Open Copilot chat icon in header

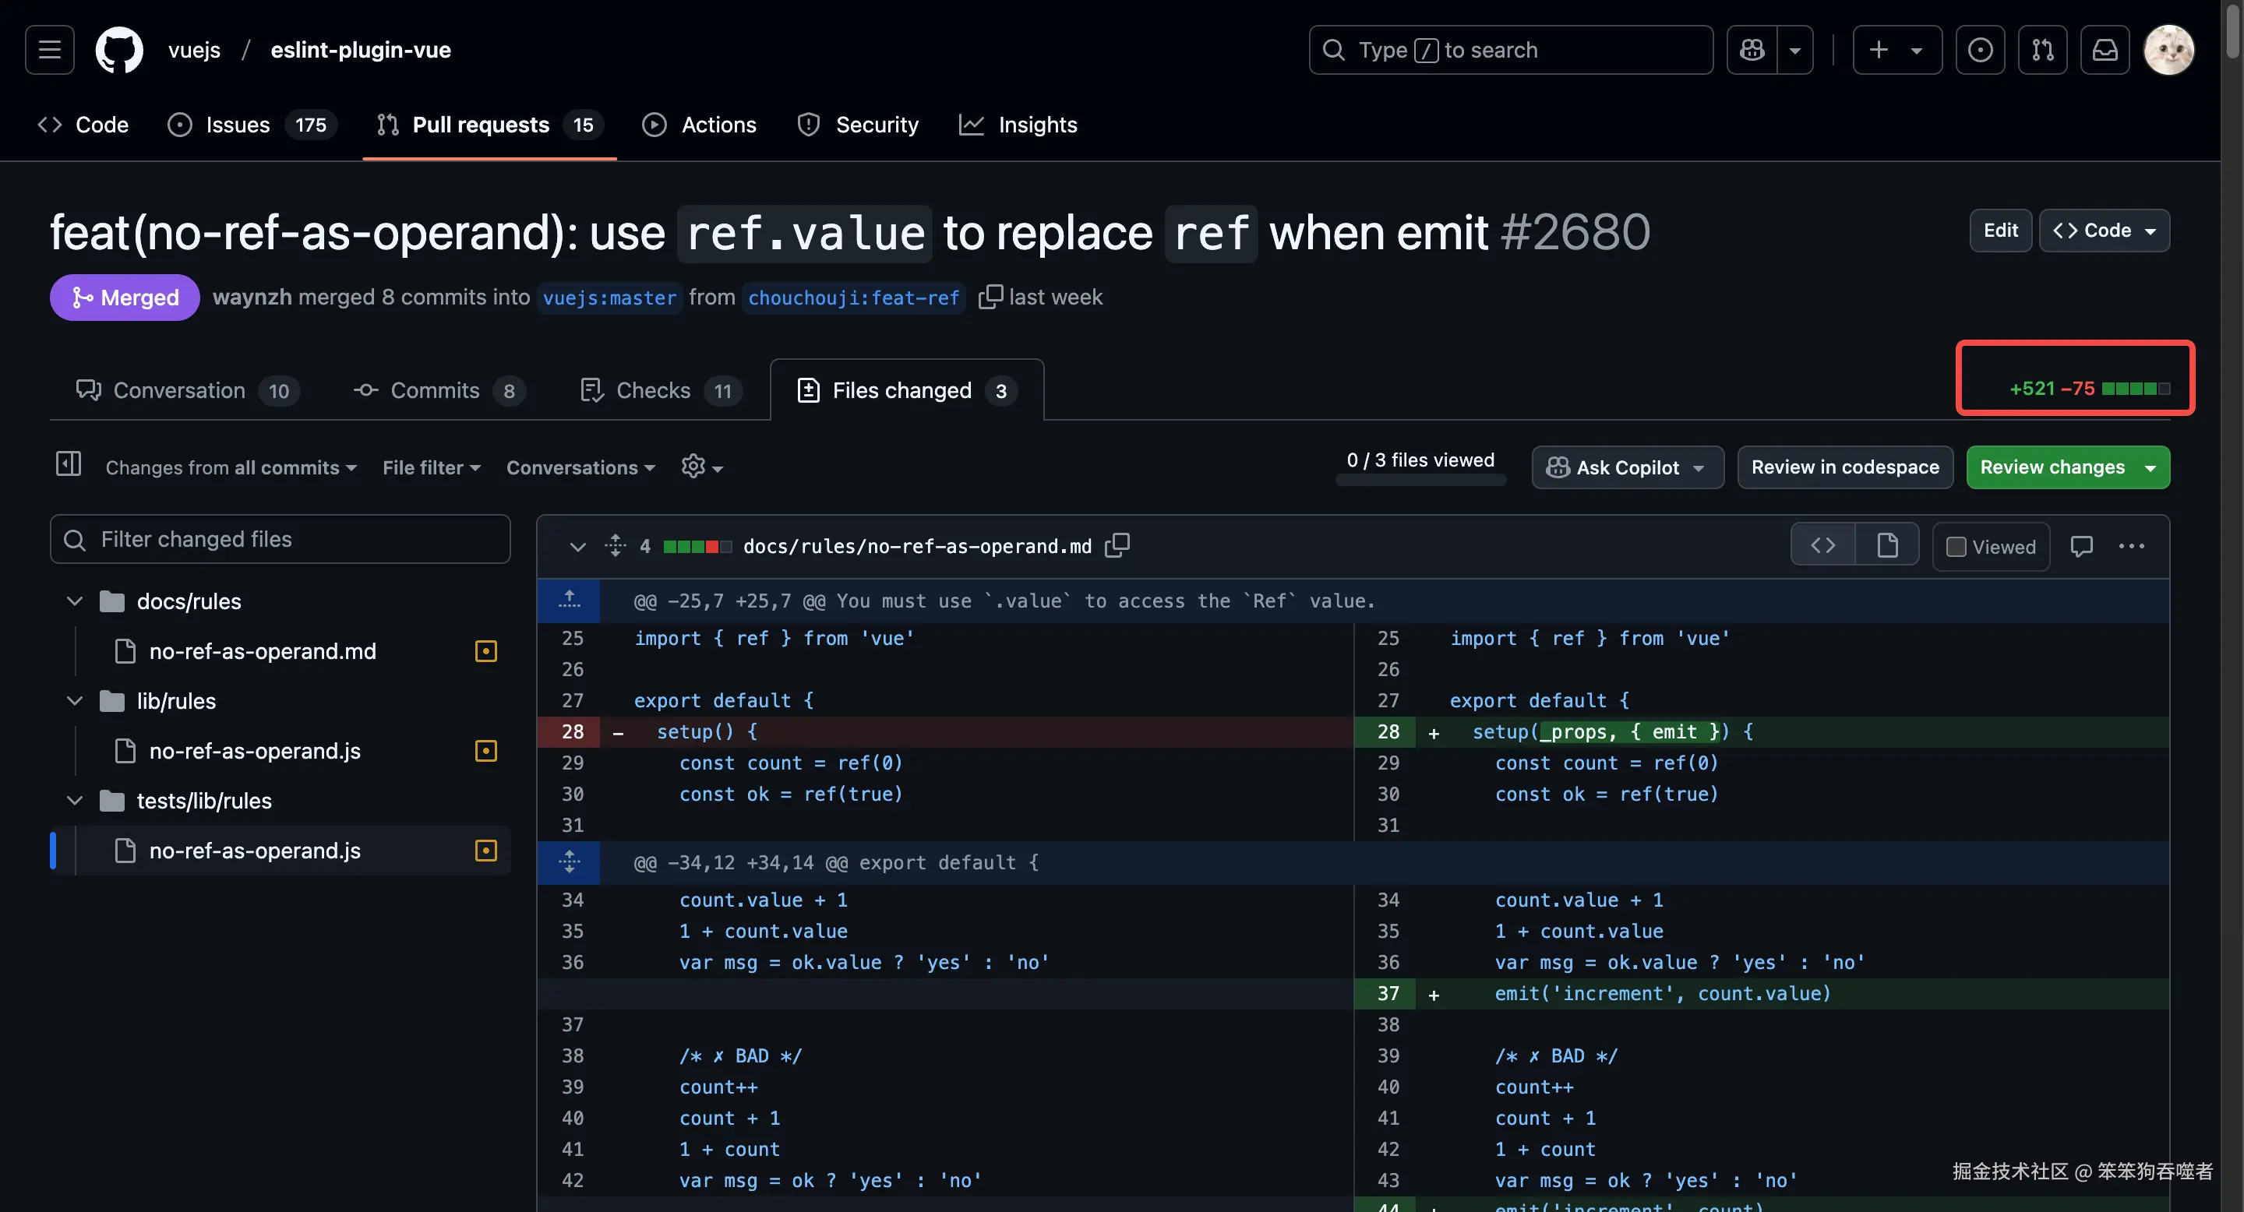pyautogui.click(x=1752, y=50)
